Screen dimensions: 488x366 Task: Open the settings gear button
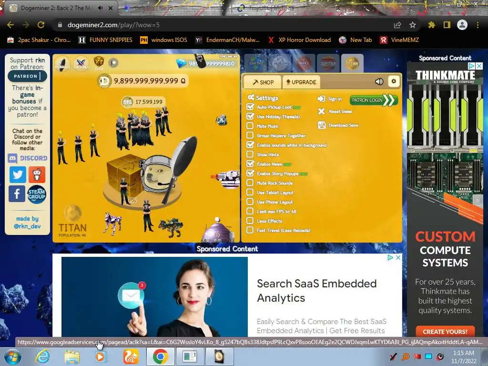pyautogui.click(x=394, y=81)
